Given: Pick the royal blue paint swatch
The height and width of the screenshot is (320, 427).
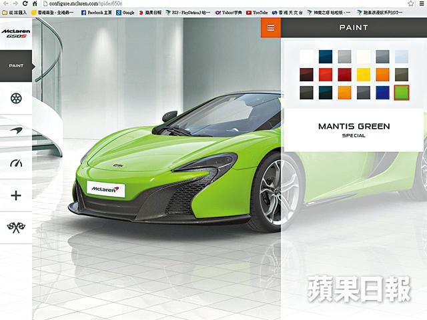Looking at the screenshot, I should (382, 93).
